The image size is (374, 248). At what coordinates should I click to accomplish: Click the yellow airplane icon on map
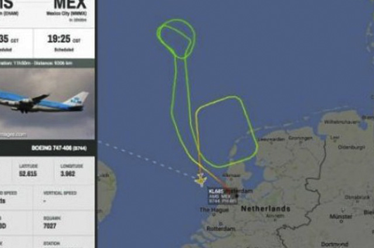[200, 180]
